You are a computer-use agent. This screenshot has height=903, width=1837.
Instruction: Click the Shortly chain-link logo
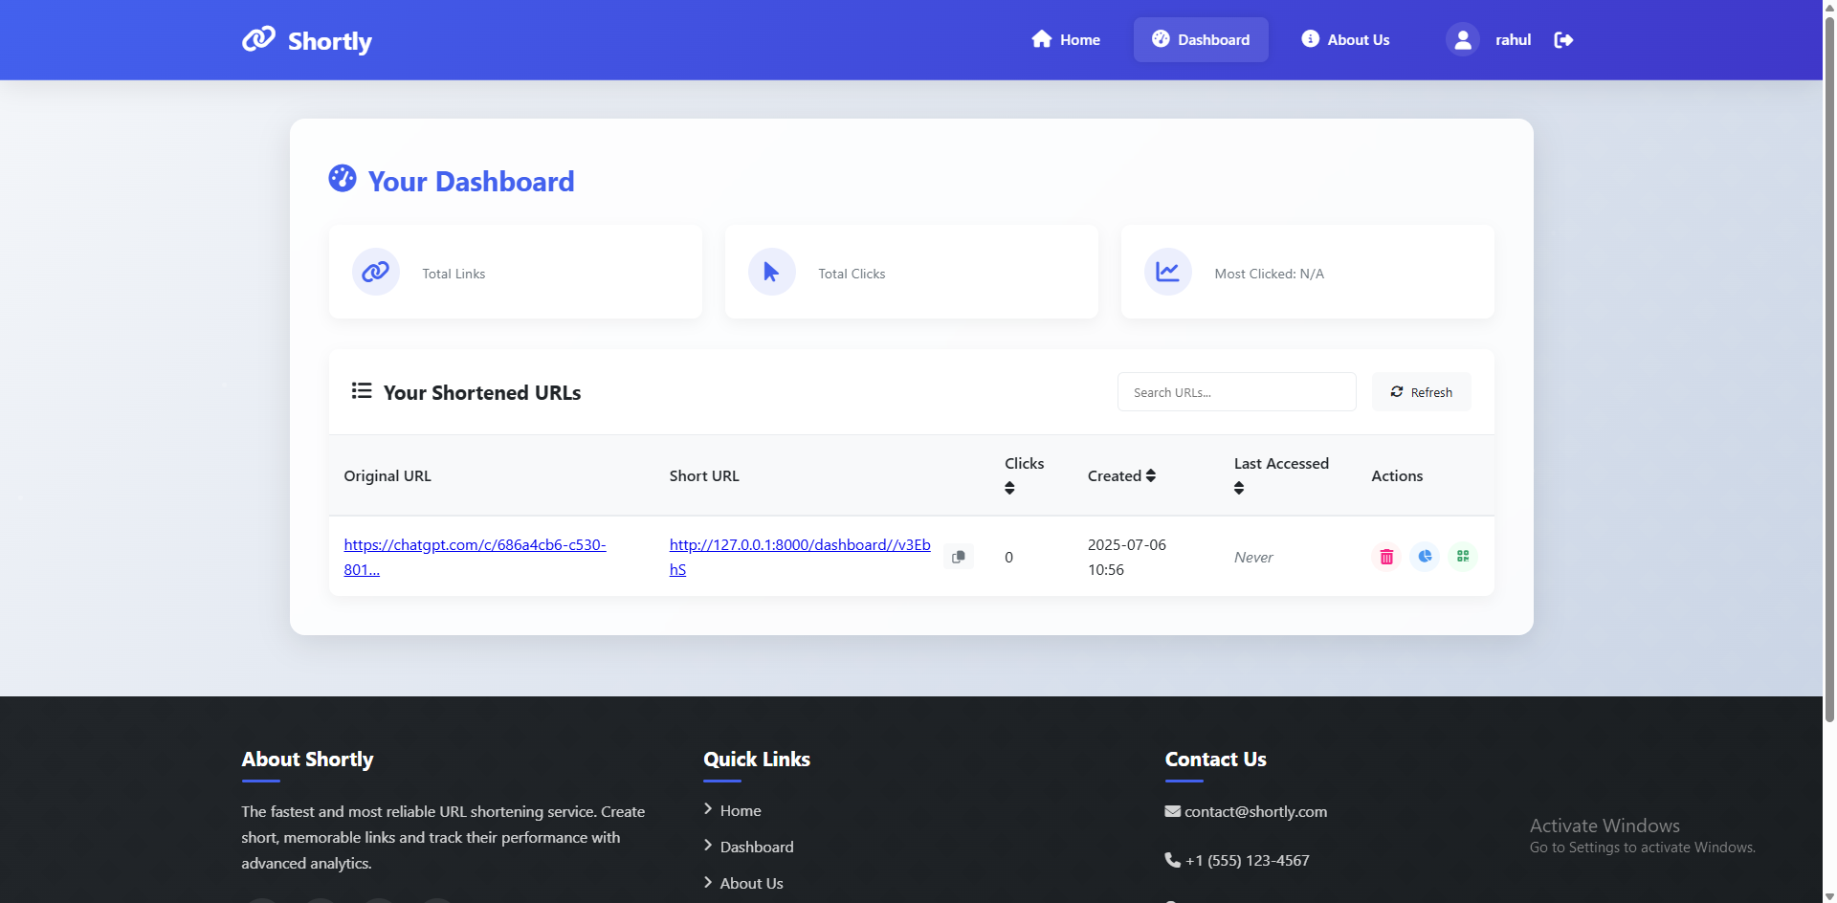pyautogui.click(x=256, y=39)
